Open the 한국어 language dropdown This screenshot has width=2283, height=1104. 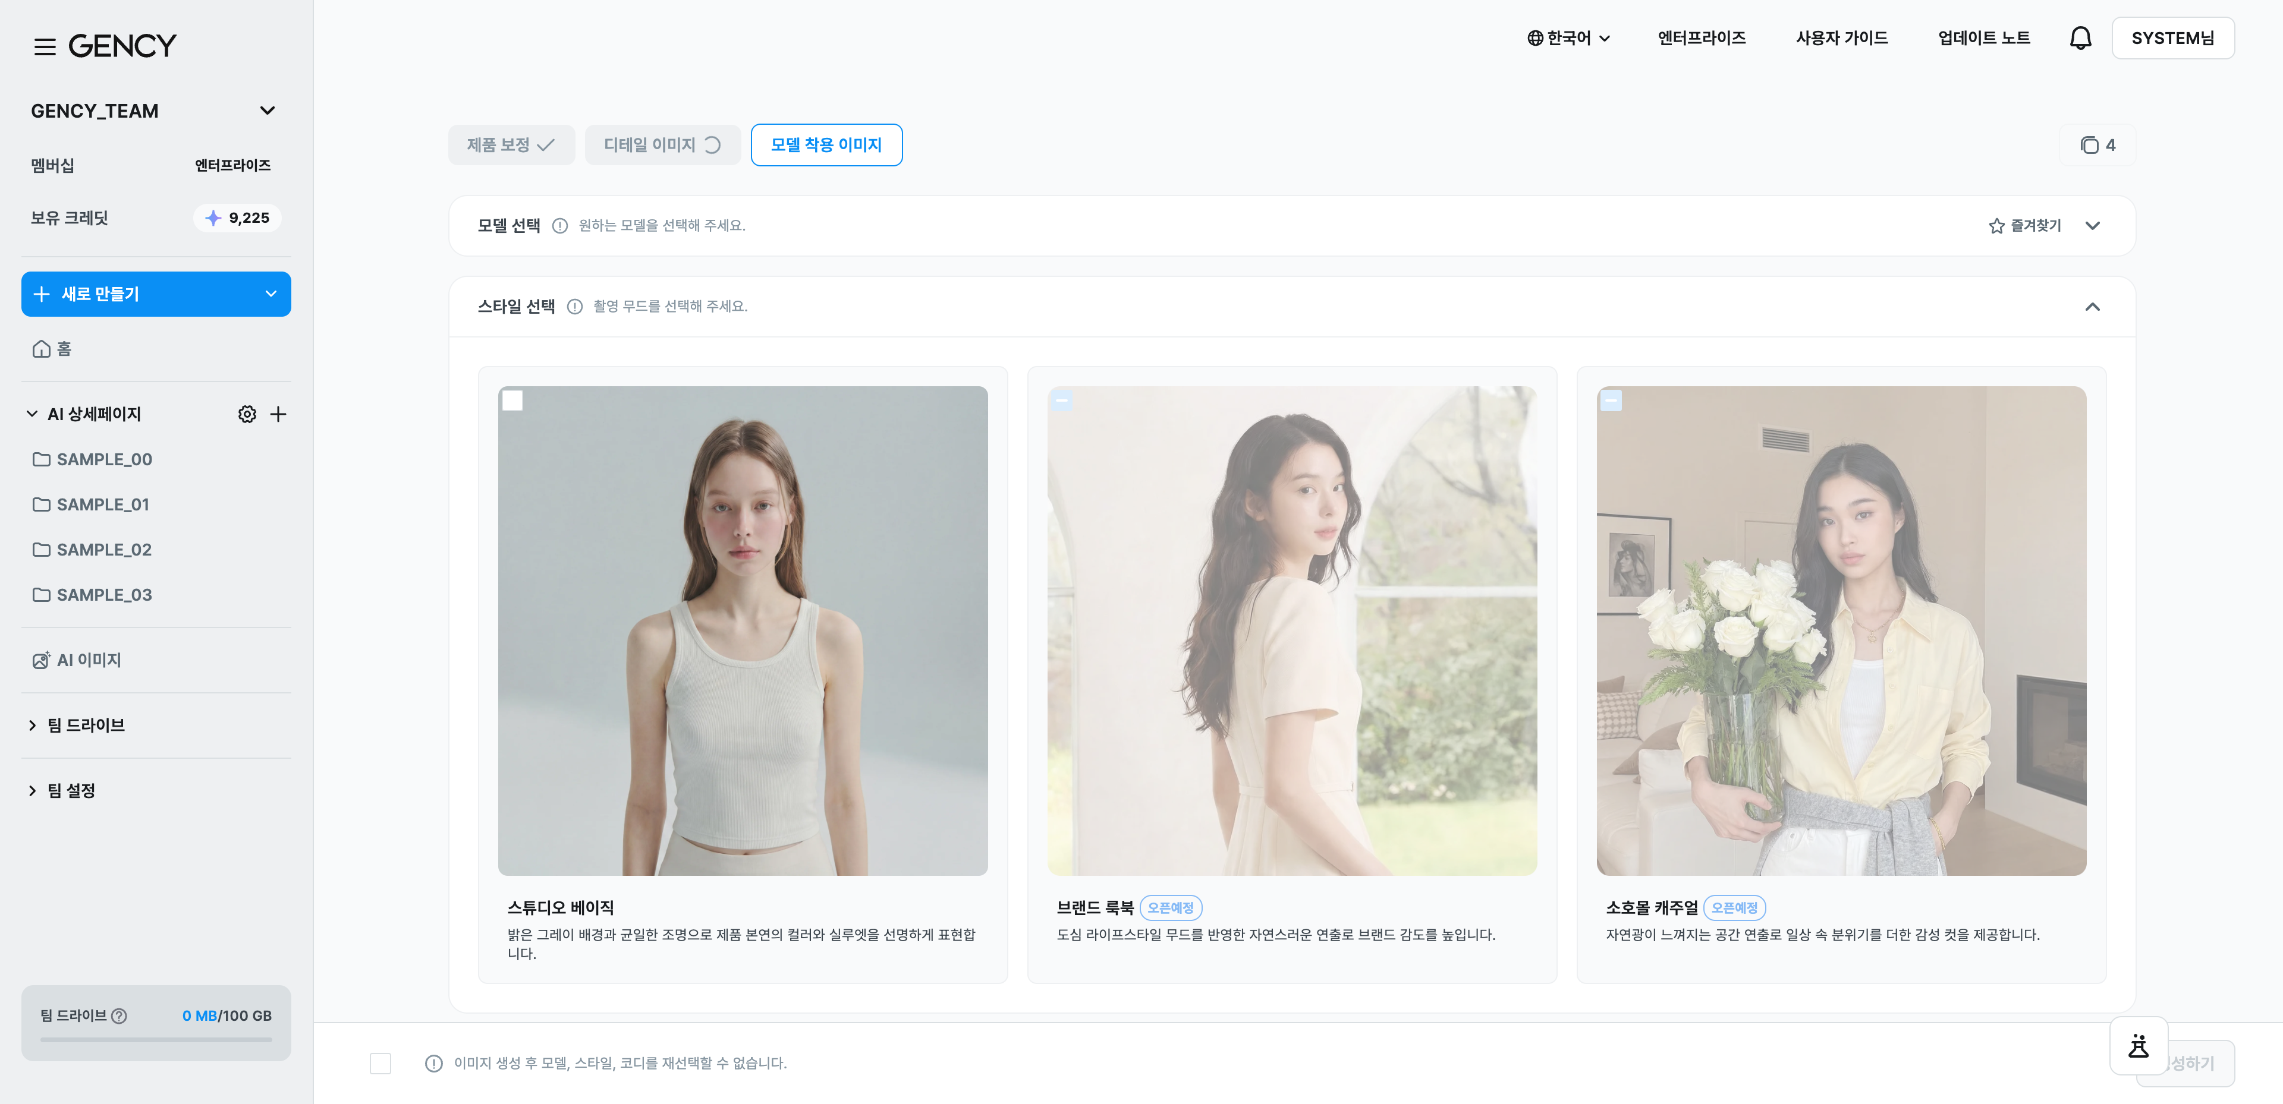pyautogui.click(x=1568, y=38)
